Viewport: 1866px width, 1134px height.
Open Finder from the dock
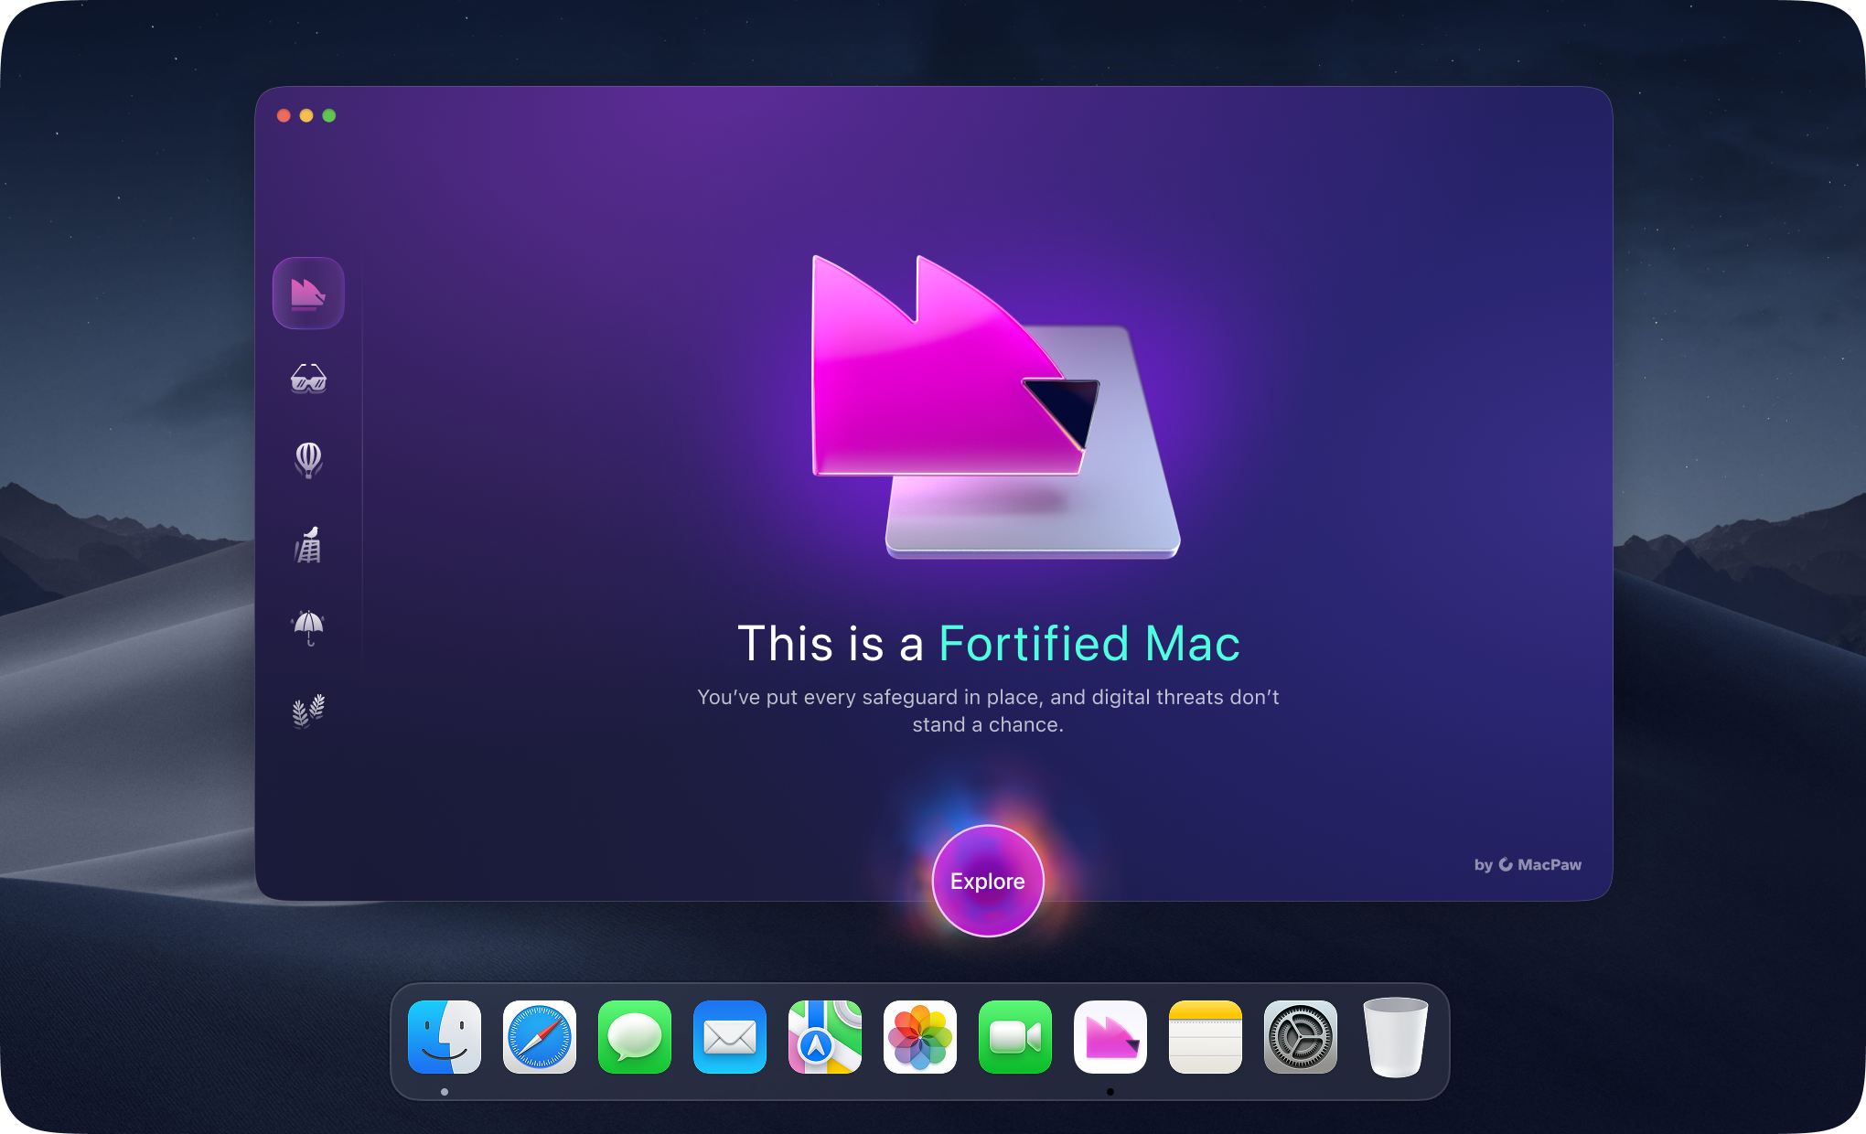pos(445,1036)
